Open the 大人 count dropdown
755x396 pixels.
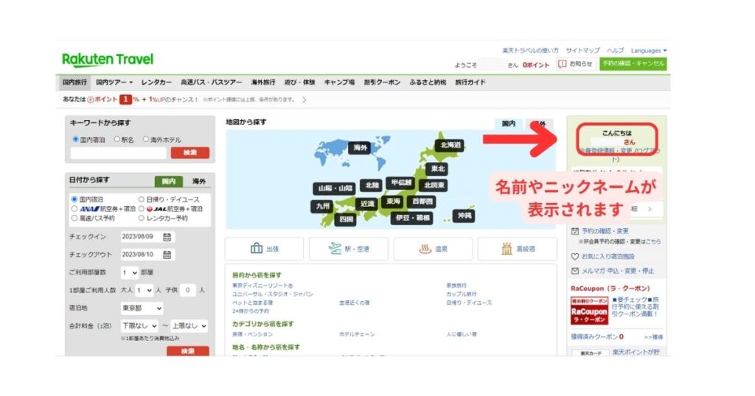click(x=144, y=290)
